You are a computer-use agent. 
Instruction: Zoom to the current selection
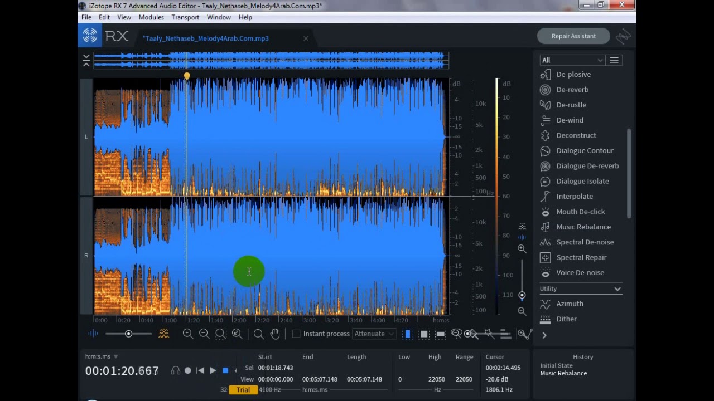click(x=221, y=334)
